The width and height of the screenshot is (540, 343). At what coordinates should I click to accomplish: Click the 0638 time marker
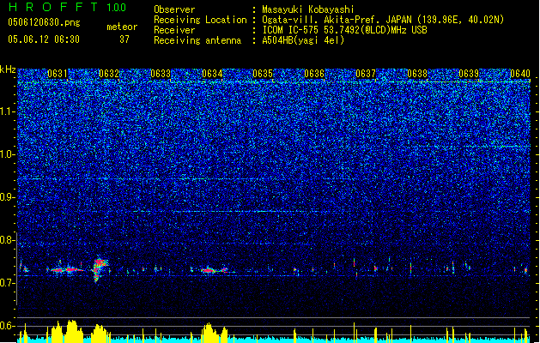pos(417,74)
